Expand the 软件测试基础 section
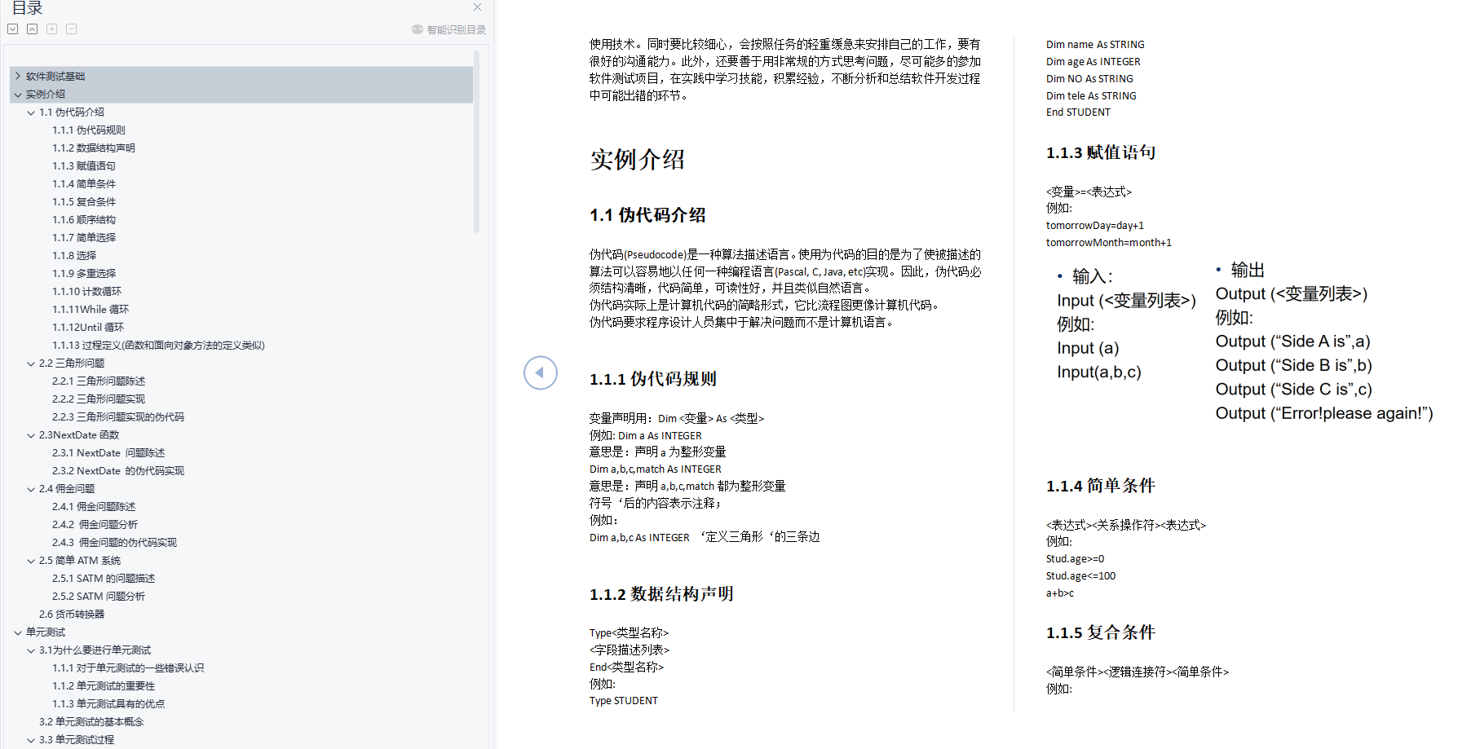Viewport: 1458px width, 749px height. 18,76
